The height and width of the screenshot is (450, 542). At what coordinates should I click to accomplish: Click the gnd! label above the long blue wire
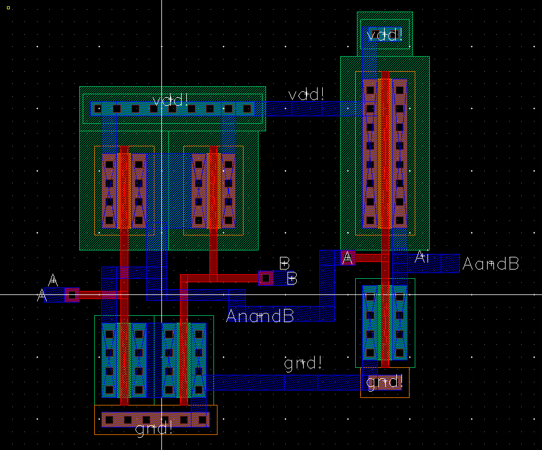click(x=303, y=363)
